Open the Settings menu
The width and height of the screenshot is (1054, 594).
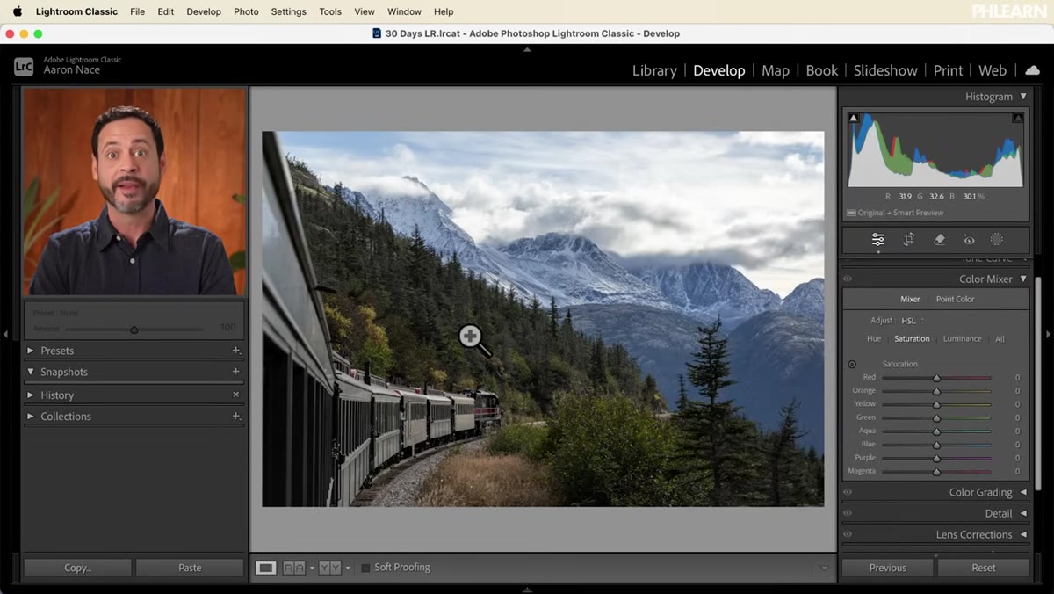(x=289, y=11)
